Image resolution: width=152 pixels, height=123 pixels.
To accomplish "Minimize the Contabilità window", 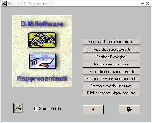I will (143, 4).
